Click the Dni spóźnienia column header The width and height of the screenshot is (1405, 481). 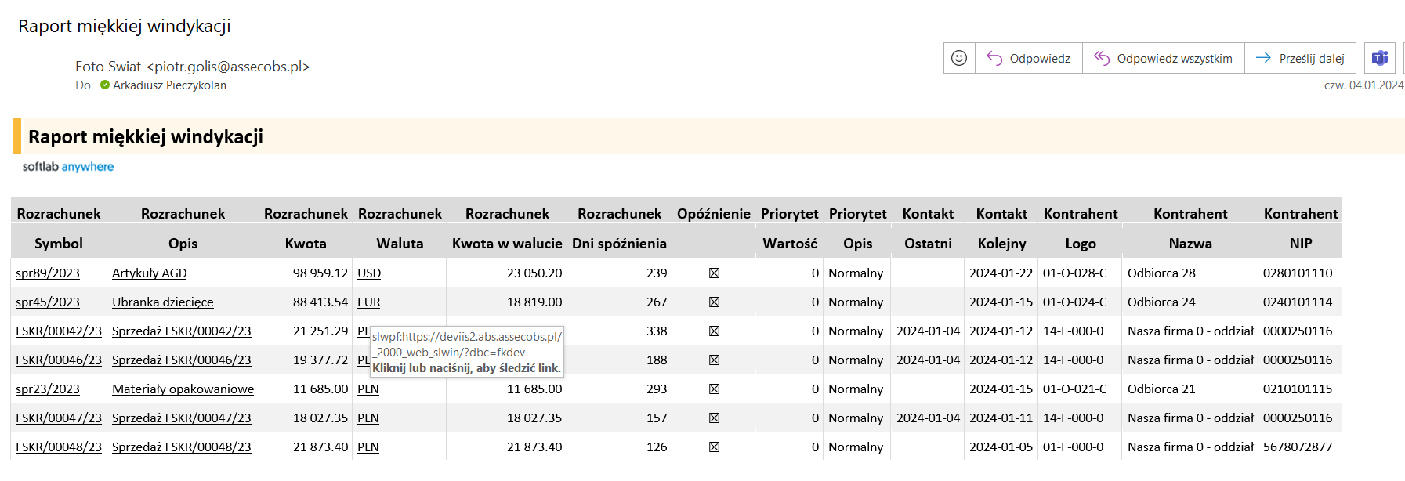619,244
